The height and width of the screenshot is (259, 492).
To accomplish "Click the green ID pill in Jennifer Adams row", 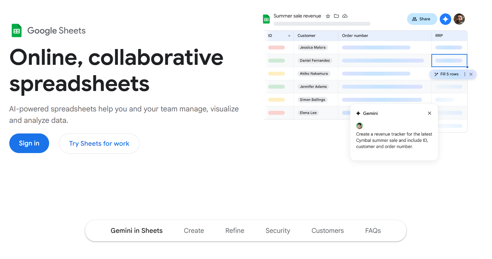I will 276,87.
